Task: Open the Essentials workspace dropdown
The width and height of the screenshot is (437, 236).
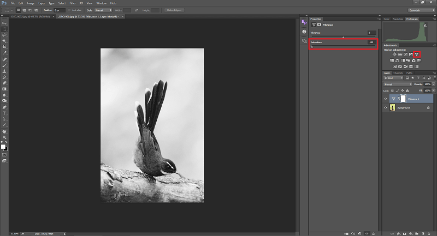Action: point(421,10)
